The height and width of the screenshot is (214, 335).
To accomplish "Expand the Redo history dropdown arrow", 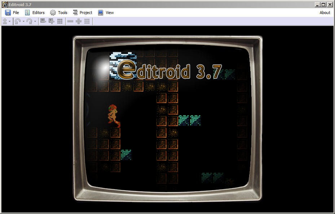I will (x=35, y=21).
